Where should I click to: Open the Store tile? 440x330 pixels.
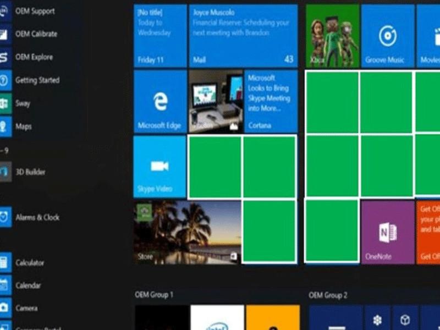[x=187, y=232]
